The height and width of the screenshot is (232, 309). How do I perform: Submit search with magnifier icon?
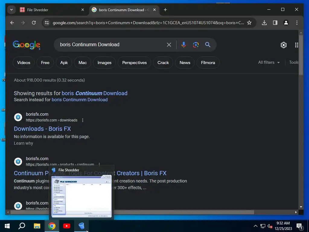[x=208, y=45]
